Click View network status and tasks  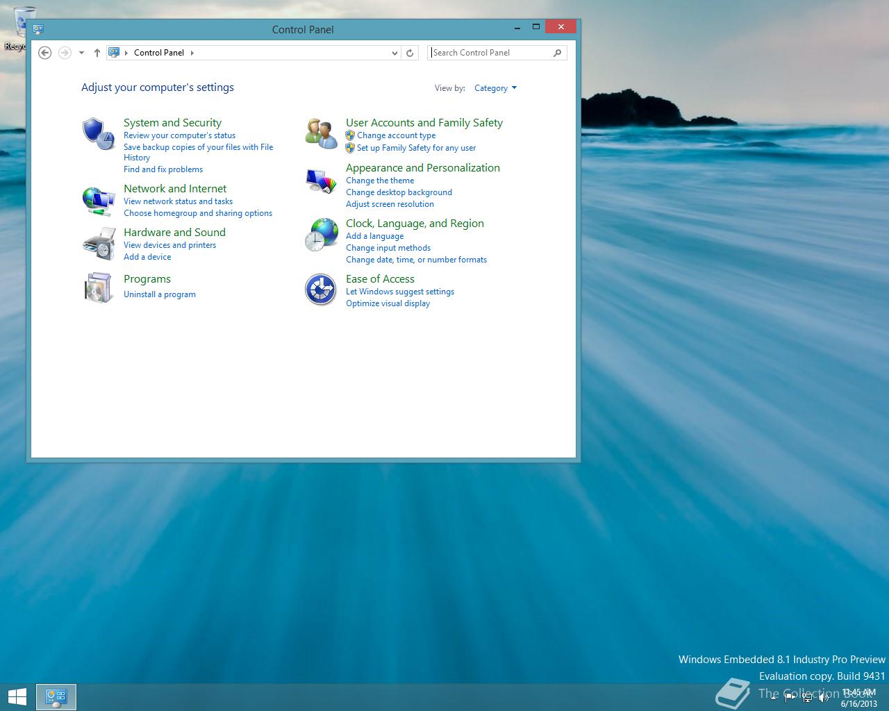[178, 201]
